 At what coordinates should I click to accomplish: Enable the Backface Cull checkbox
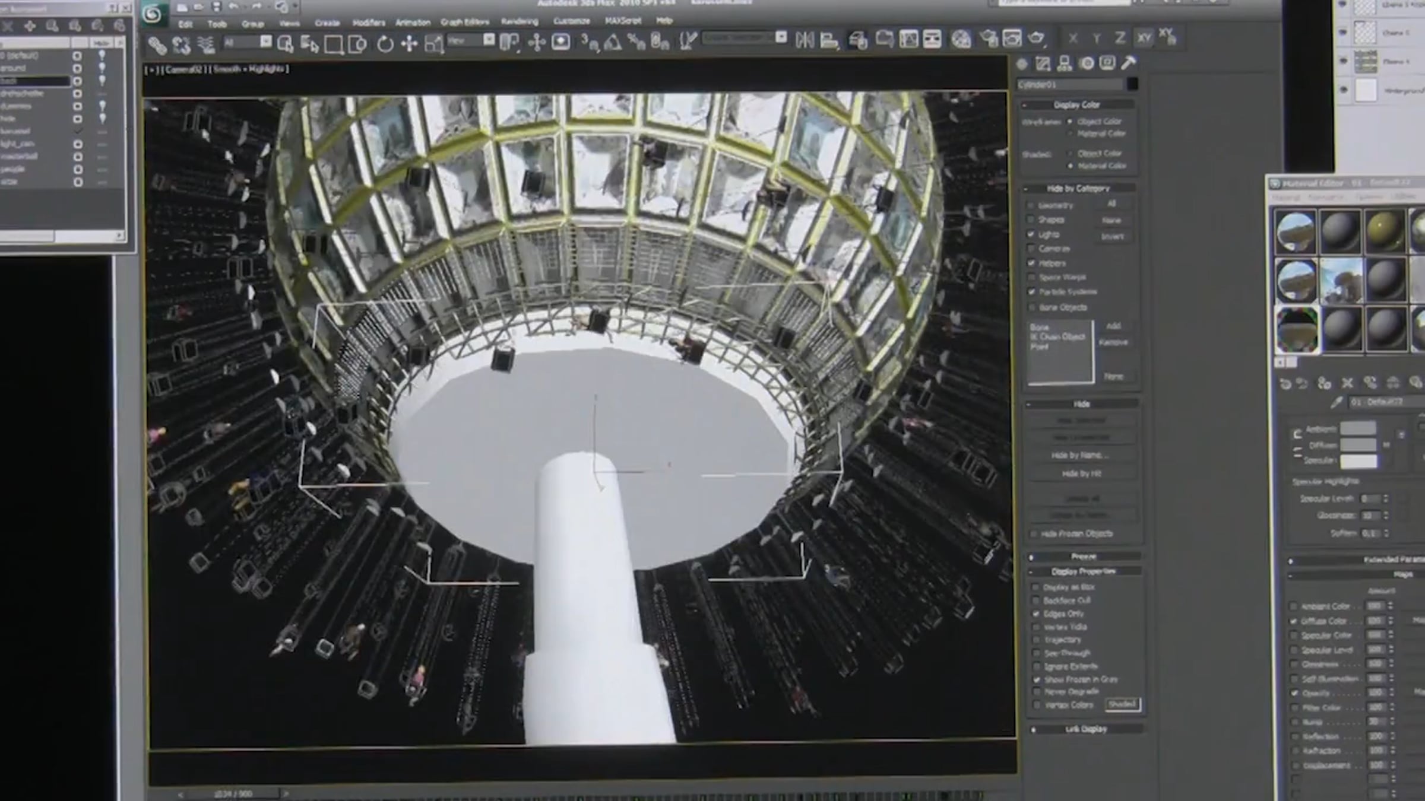tap(1036, 600)
